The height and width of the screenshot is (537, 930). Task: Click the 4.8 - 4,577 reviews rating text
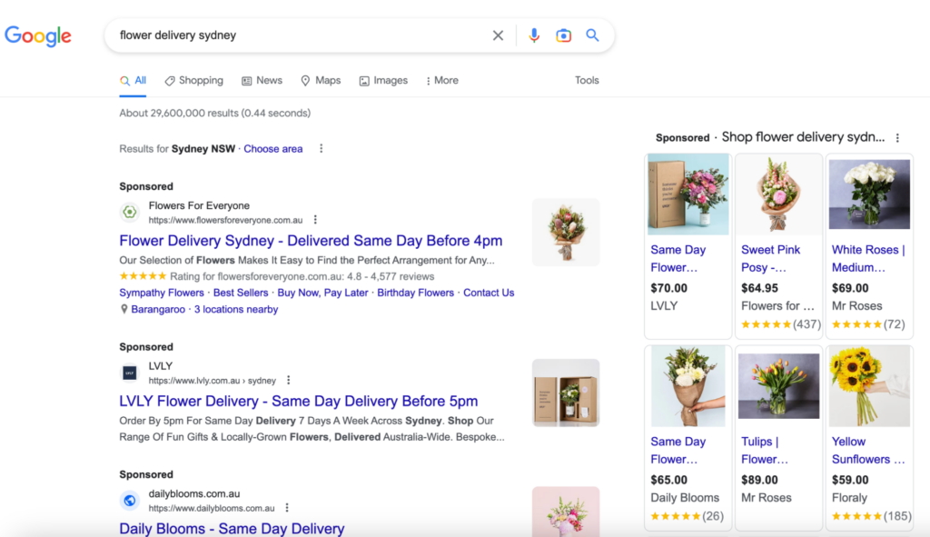click(x=391, y=276)
